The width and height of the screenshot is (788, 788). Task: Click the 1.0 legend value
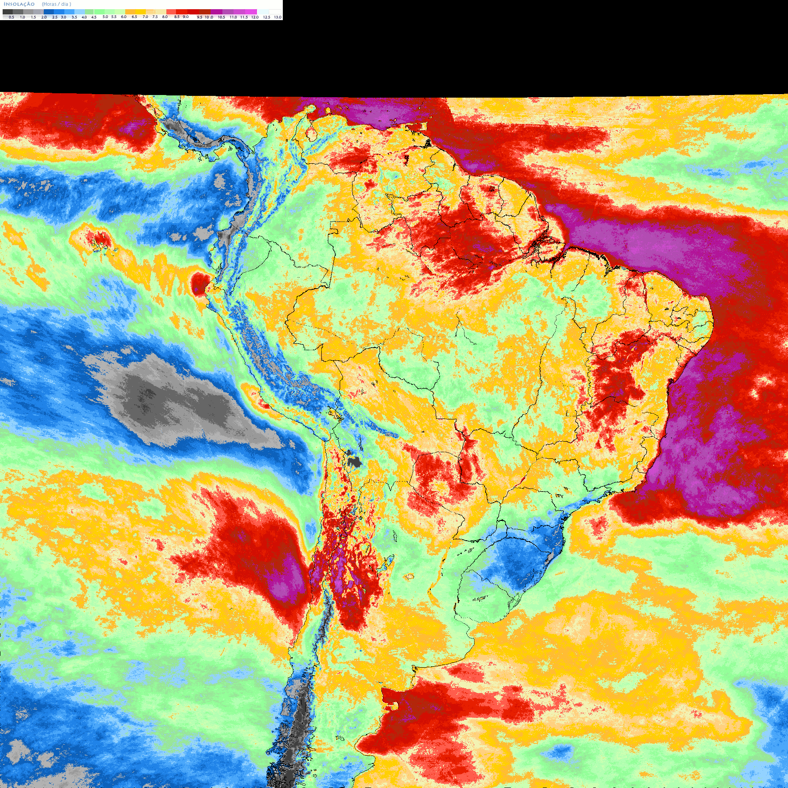coord(22,17)
